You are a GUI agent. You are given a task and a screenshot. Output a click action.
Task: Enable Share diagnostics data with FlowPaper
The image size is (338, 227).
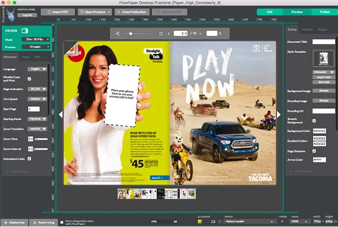coord(61,222)
